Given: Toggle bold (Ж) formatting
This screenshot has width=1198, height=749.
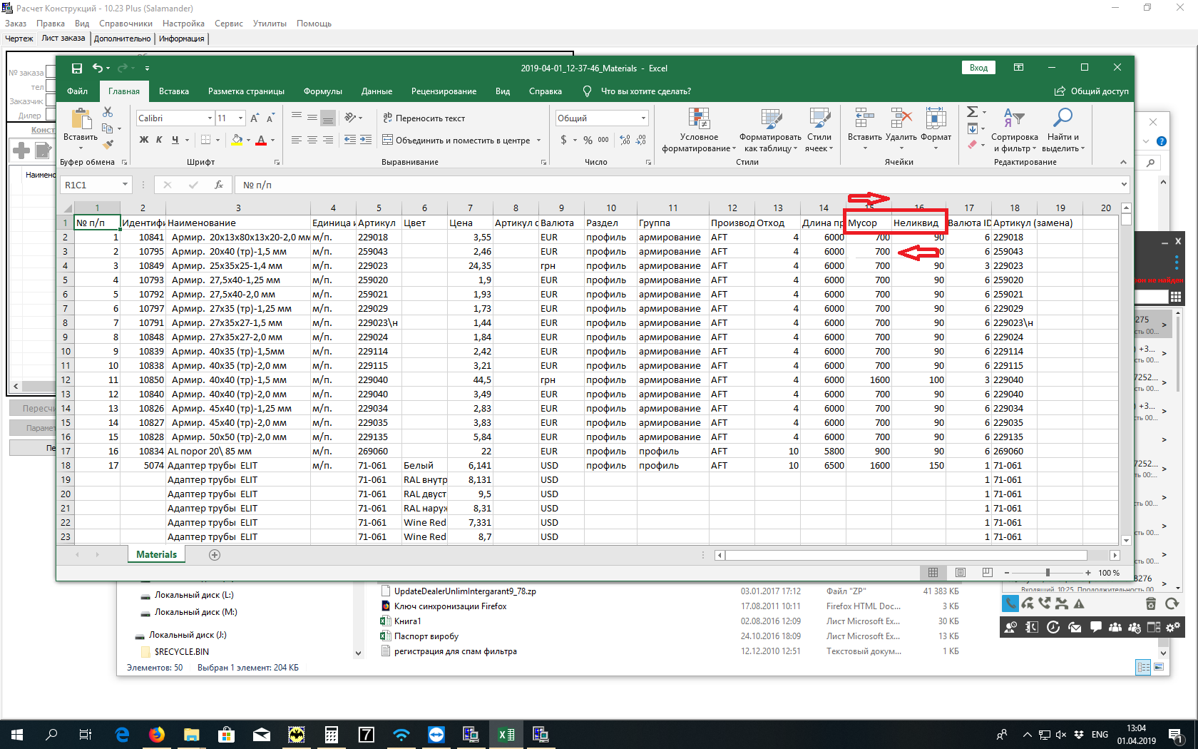Looking at the screenshot, I should (x=144, y=140).
